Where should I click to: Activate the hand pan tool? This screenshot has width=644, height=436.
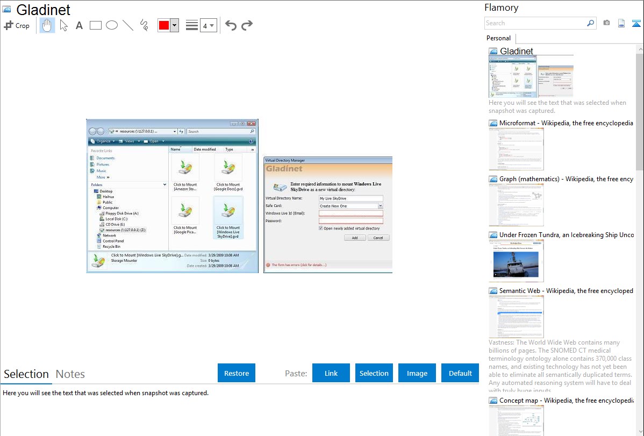coord(47,25)
